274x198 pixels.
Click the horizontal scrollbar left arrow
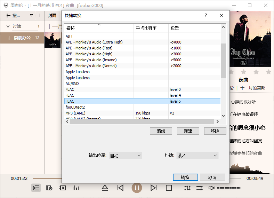(x=67, y=121)
